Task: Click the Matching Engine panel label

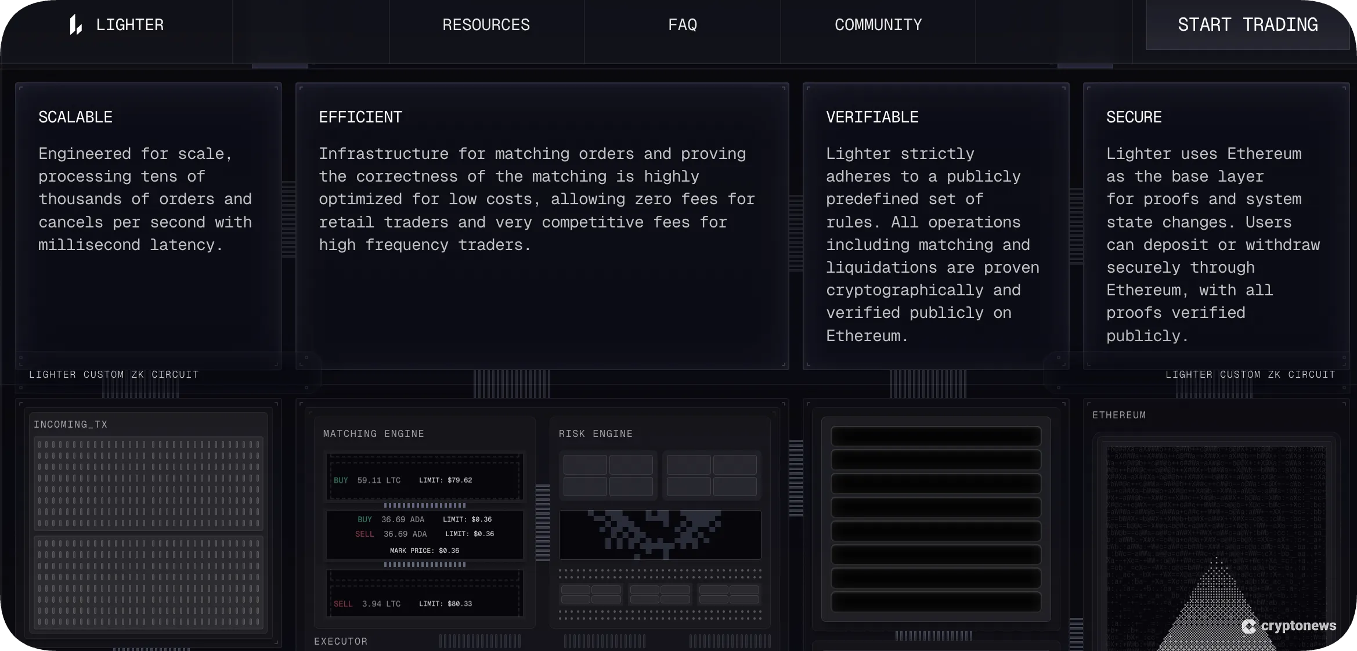Action: click(x=373, y=433)
